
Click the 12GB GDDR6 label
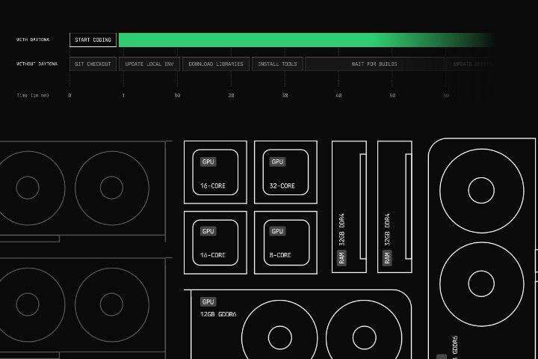click(x=218, y=315)
